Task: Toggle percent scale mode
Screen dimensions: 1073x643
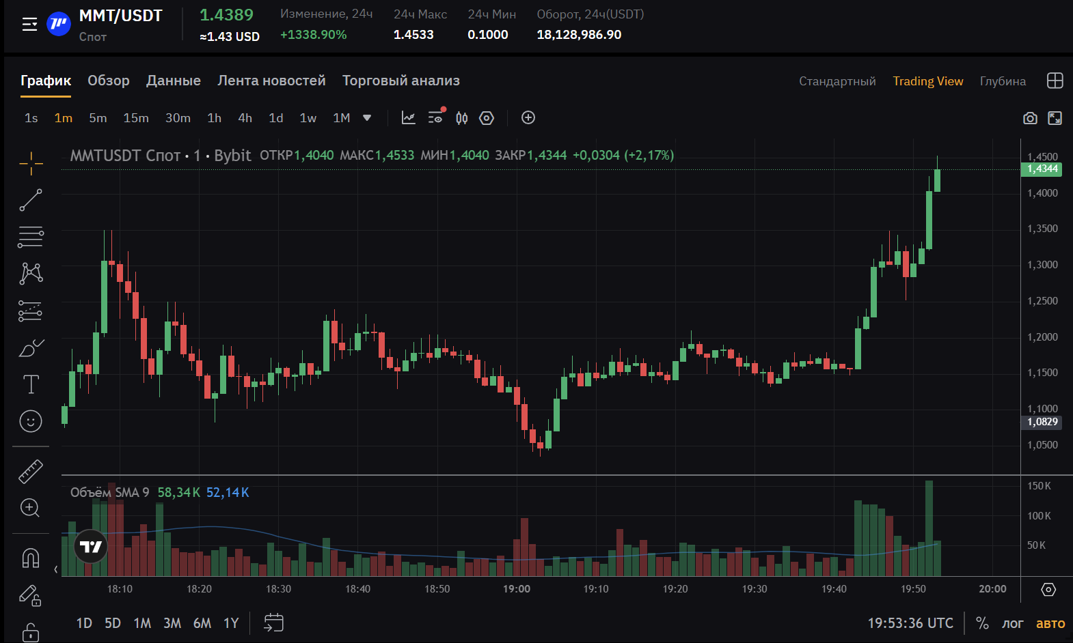Action: (x=982, y=623)
